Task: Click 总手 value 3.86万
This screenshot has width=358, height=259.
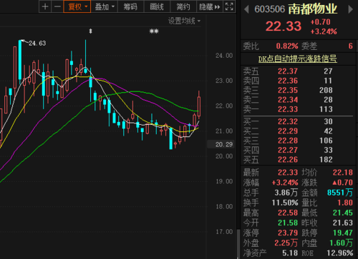Action: [286, 193]
